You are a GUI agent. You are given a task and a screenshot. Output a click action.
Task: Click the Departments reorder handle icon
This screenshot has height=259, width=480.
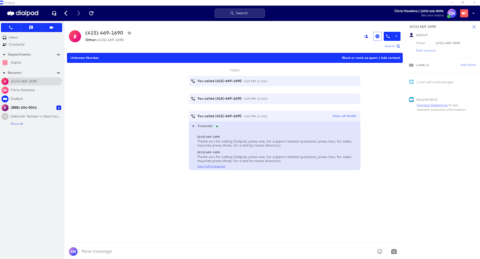58,54
